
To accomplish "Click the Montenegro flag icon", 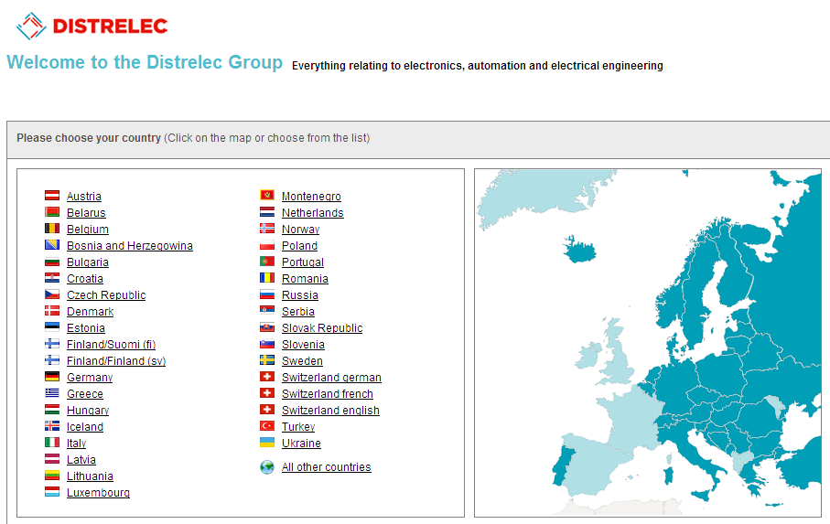I will (267, 196).
